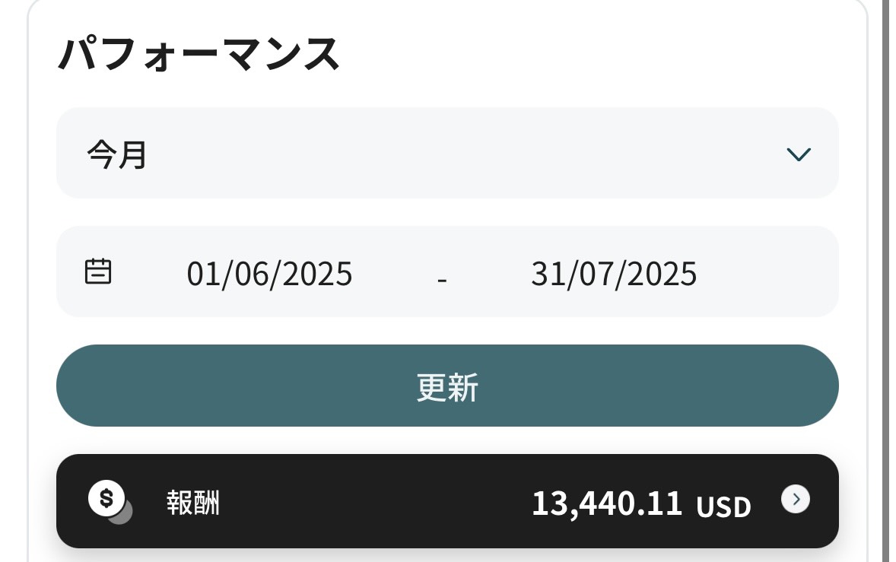
Task: Click the 今月 text label
Action: click(x=116, y=154)
